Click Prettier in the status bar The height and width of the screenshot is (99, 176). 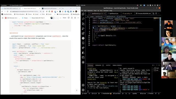(x=150, y=94)
